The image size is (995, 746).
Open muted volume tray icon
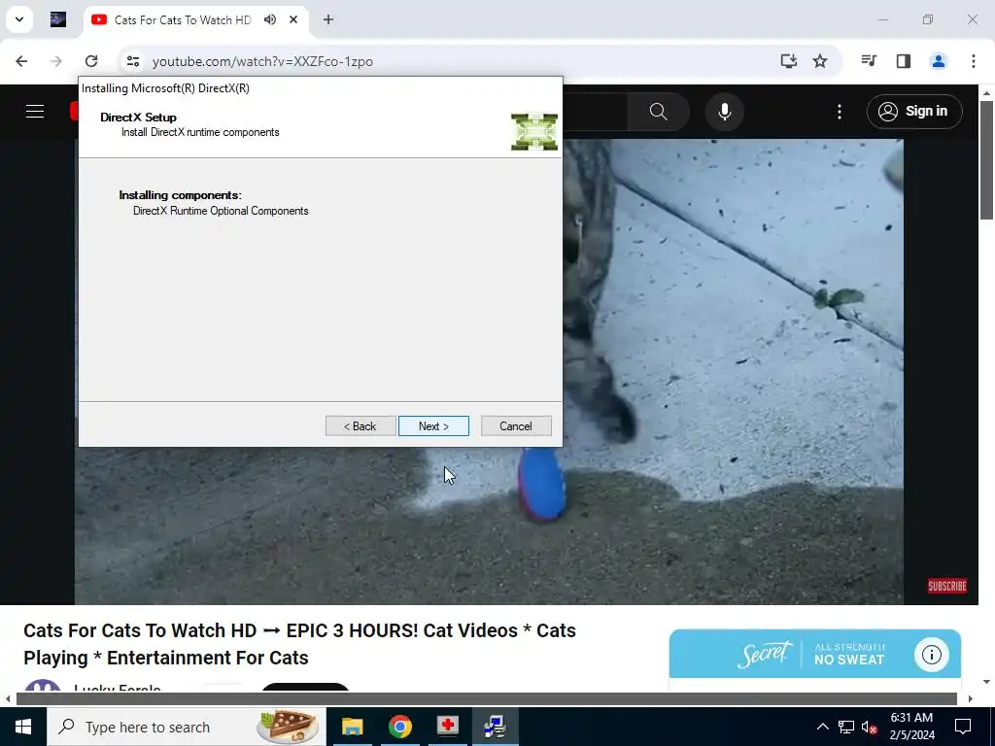pos(870,727)
